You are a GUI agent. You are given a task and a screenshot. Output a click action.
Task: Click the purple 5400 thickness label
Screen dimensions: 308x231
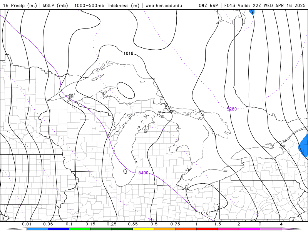[143, 172]
